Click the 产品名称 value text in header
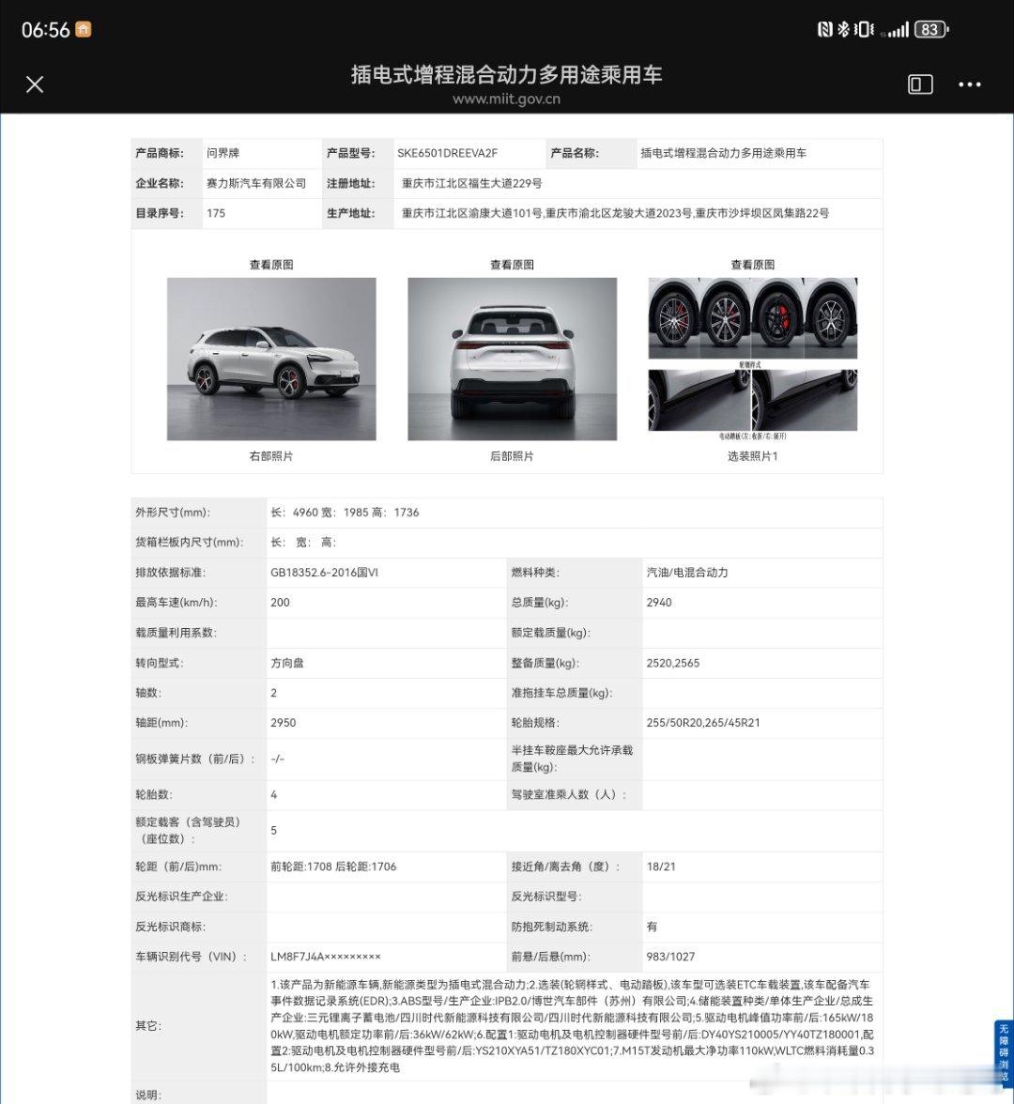The height and width of the screenshot is (1104, 1014). tap(723, 153)
